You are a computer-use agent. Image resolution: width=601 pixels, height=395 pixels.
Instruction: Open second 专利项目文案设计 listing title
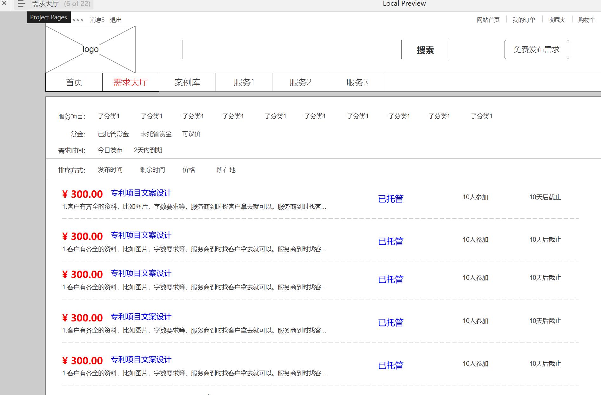(141, 235)
